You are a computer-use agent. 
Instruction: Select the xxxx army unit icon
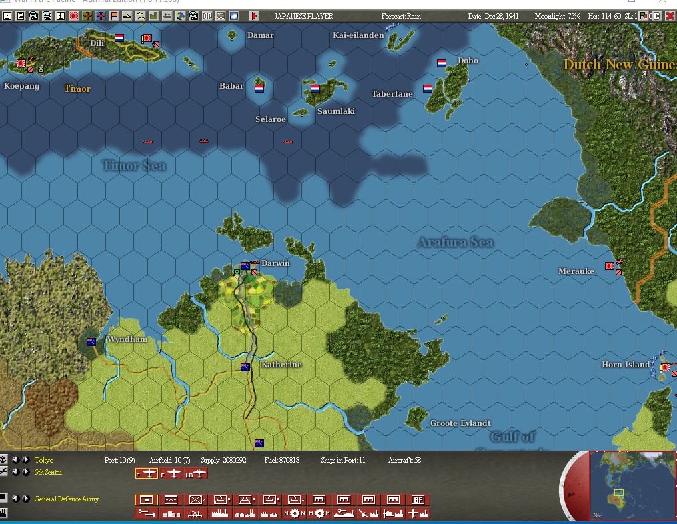[171, 499]
